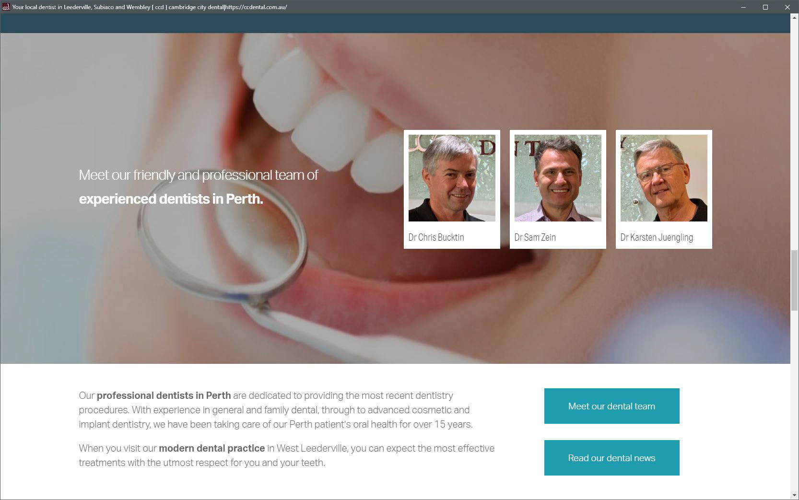Click the dark teal header bar

click(395, 23)
